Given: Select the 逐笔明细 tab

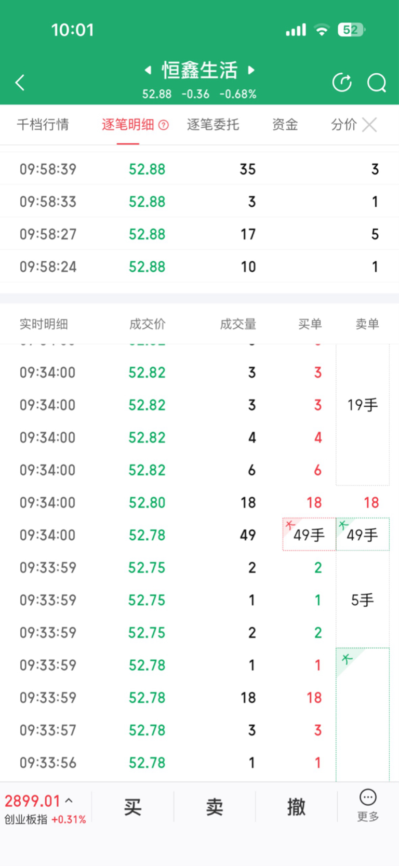Looking at the screenshot, I should [128, 125].
